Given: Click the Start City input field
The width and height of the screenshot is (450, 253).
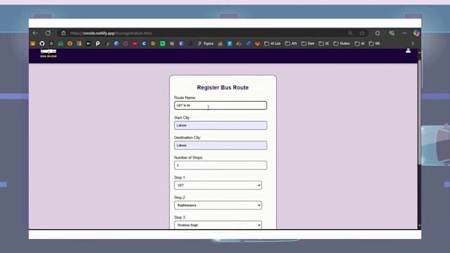Looking at the screenshot, I should (x=220, y=126).
